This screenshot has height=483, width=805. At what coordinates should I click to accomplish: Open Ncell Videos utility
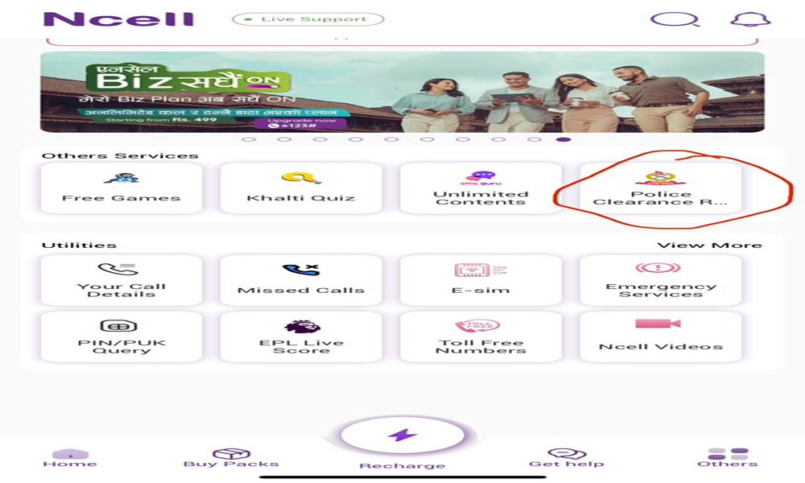click(x=661, y=336)
